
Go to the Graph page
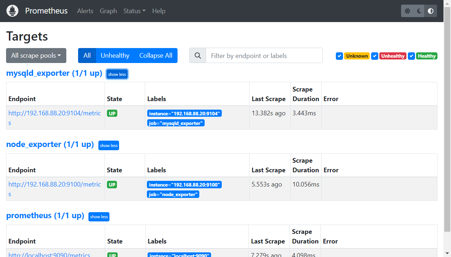(108, 11)
